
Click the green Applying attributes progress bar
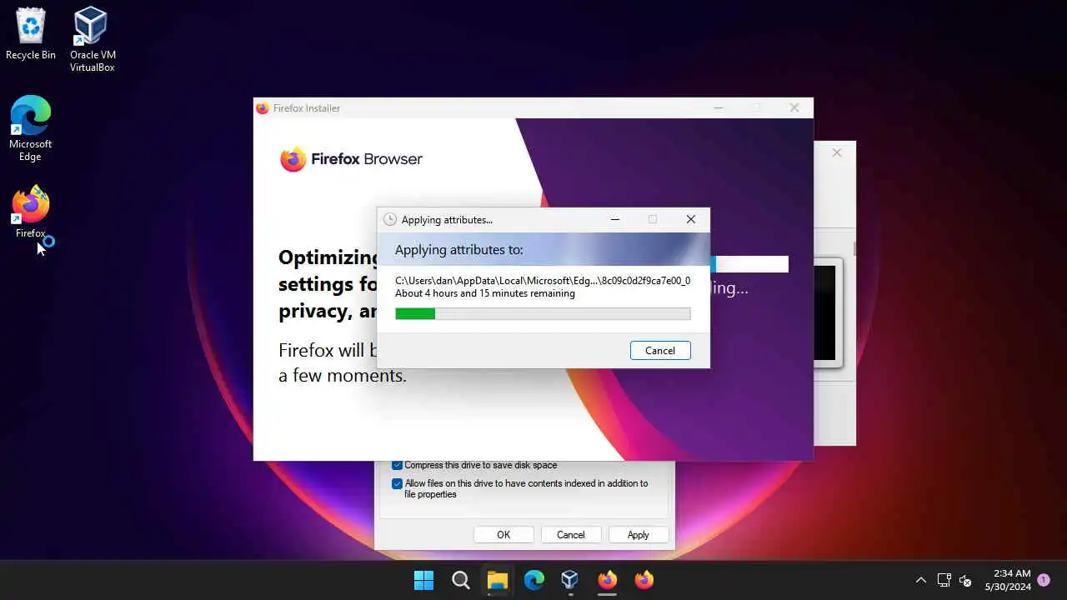[x=543, y=314]
